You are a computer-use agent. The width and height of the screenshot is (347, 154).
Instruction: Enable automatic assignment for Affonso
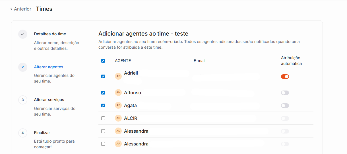(x=285, y=93)
